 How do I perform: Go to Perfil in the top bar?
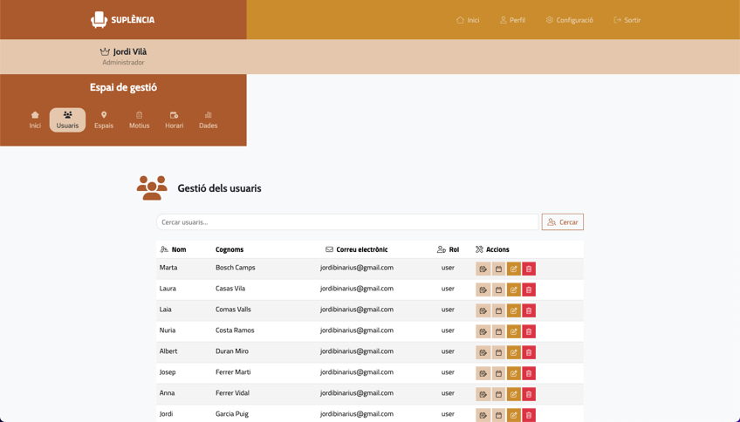coord(512,20)
